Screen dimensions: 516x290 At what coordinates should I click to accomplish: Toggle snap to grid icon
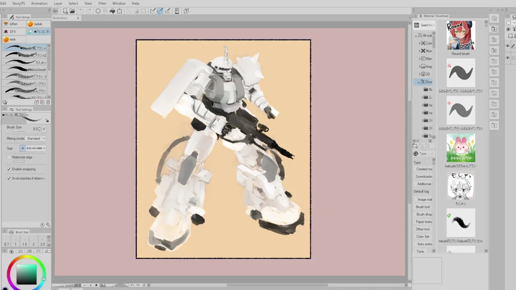(x=167, y=11)
